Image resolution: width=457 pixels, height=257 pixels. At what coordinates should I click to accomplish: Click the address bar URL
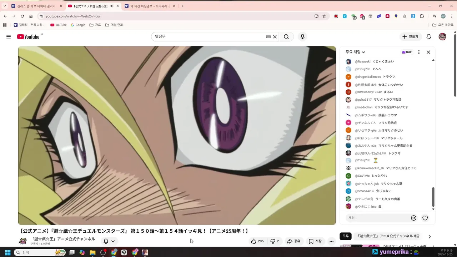pos(74,16)
